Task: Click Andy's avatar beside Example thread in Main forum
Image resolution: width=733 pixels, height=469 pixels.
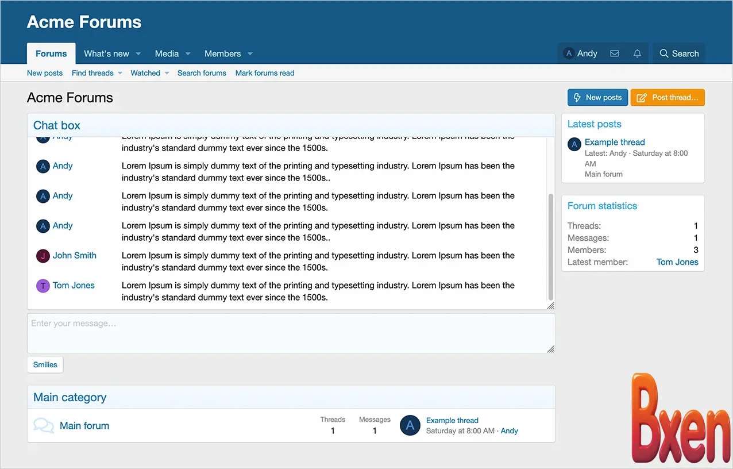Action: click(410, 425)
